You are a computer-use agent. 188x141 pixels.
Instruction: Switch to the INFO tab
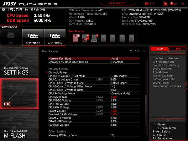click(x=178, y=49)
